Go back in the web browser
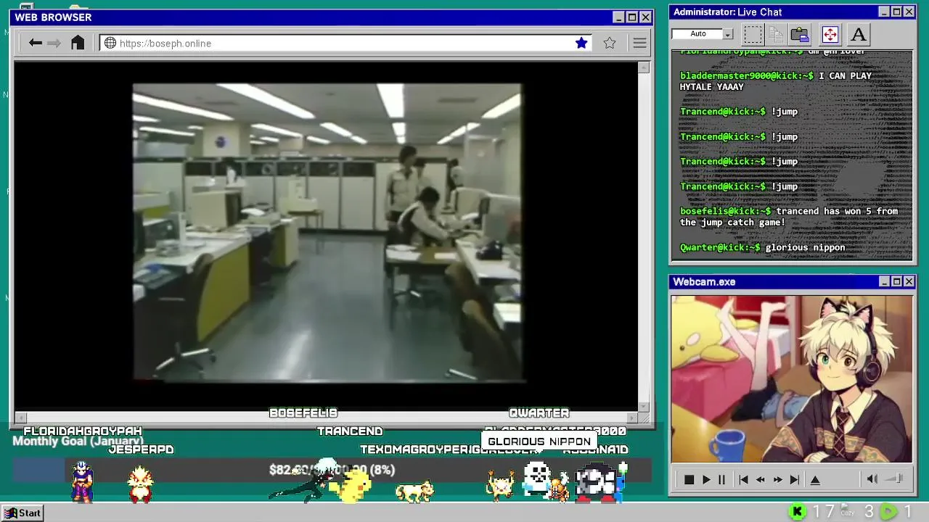929x522 pixels. click(x=35, y=43)
